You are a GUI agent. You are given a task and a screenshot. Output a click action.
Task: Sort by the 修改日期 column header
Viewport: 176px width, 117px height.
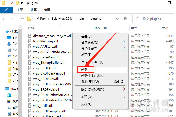pos(101,28)
